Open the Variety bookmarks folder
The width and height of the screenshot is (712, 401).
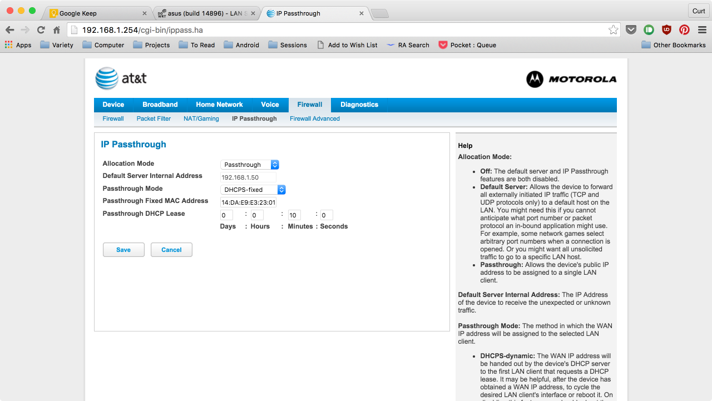(57, 45)
